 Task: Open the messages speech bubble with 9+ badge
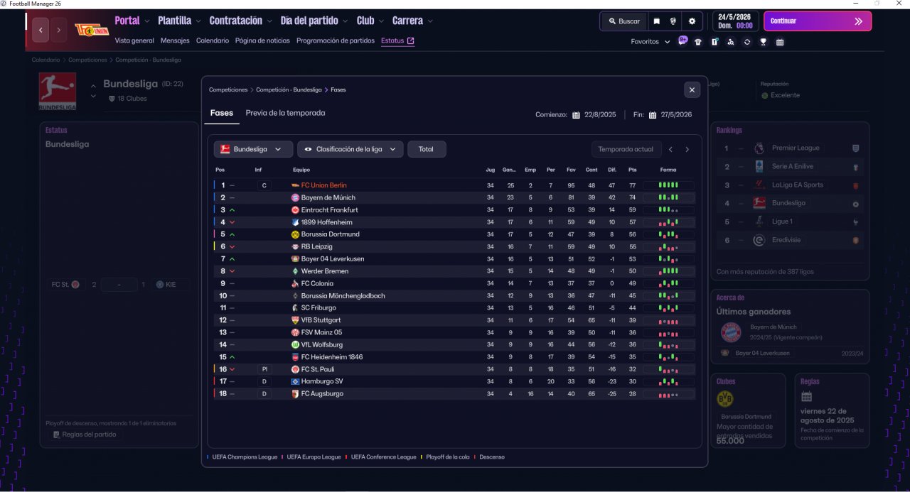pos(682,40)
